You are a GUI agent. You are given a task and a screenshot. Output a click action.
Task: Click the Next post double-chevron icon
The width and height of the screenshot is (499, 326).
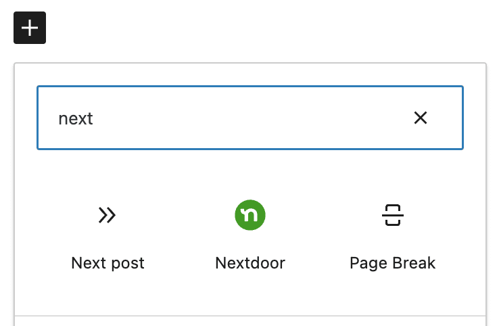click(x=108, y=216)
